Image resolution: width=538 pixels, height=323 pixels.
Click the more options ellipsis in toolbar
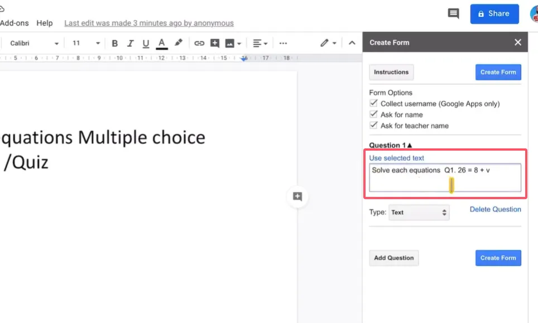(x=283, y=44)
